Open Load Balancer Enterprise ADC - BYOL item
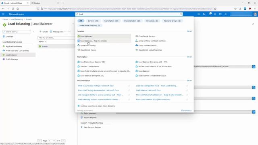The width and height of the screenshot is (258, 145). point(153,62)
